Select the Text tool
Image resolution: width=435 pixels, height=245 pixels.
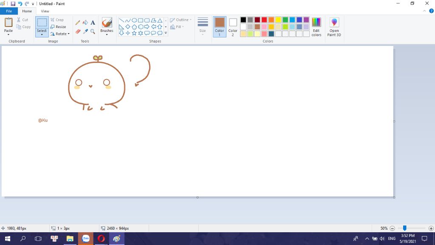click(x=93, y=23)
